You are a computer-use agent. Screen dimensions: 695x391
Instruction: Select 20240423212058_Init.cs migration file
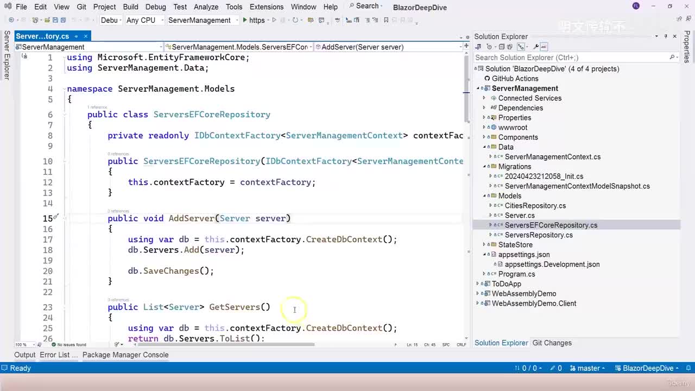(544, 176)
